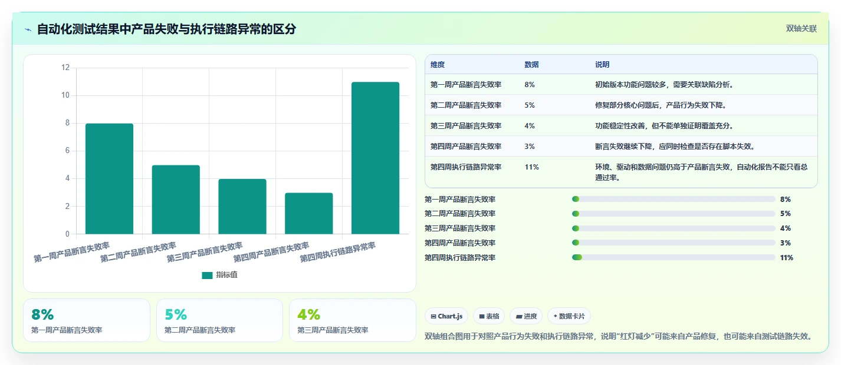Click the 5% 第二周产品断言失败率 data card
This screenshot has height=365, width=841.
pos(219,320)
